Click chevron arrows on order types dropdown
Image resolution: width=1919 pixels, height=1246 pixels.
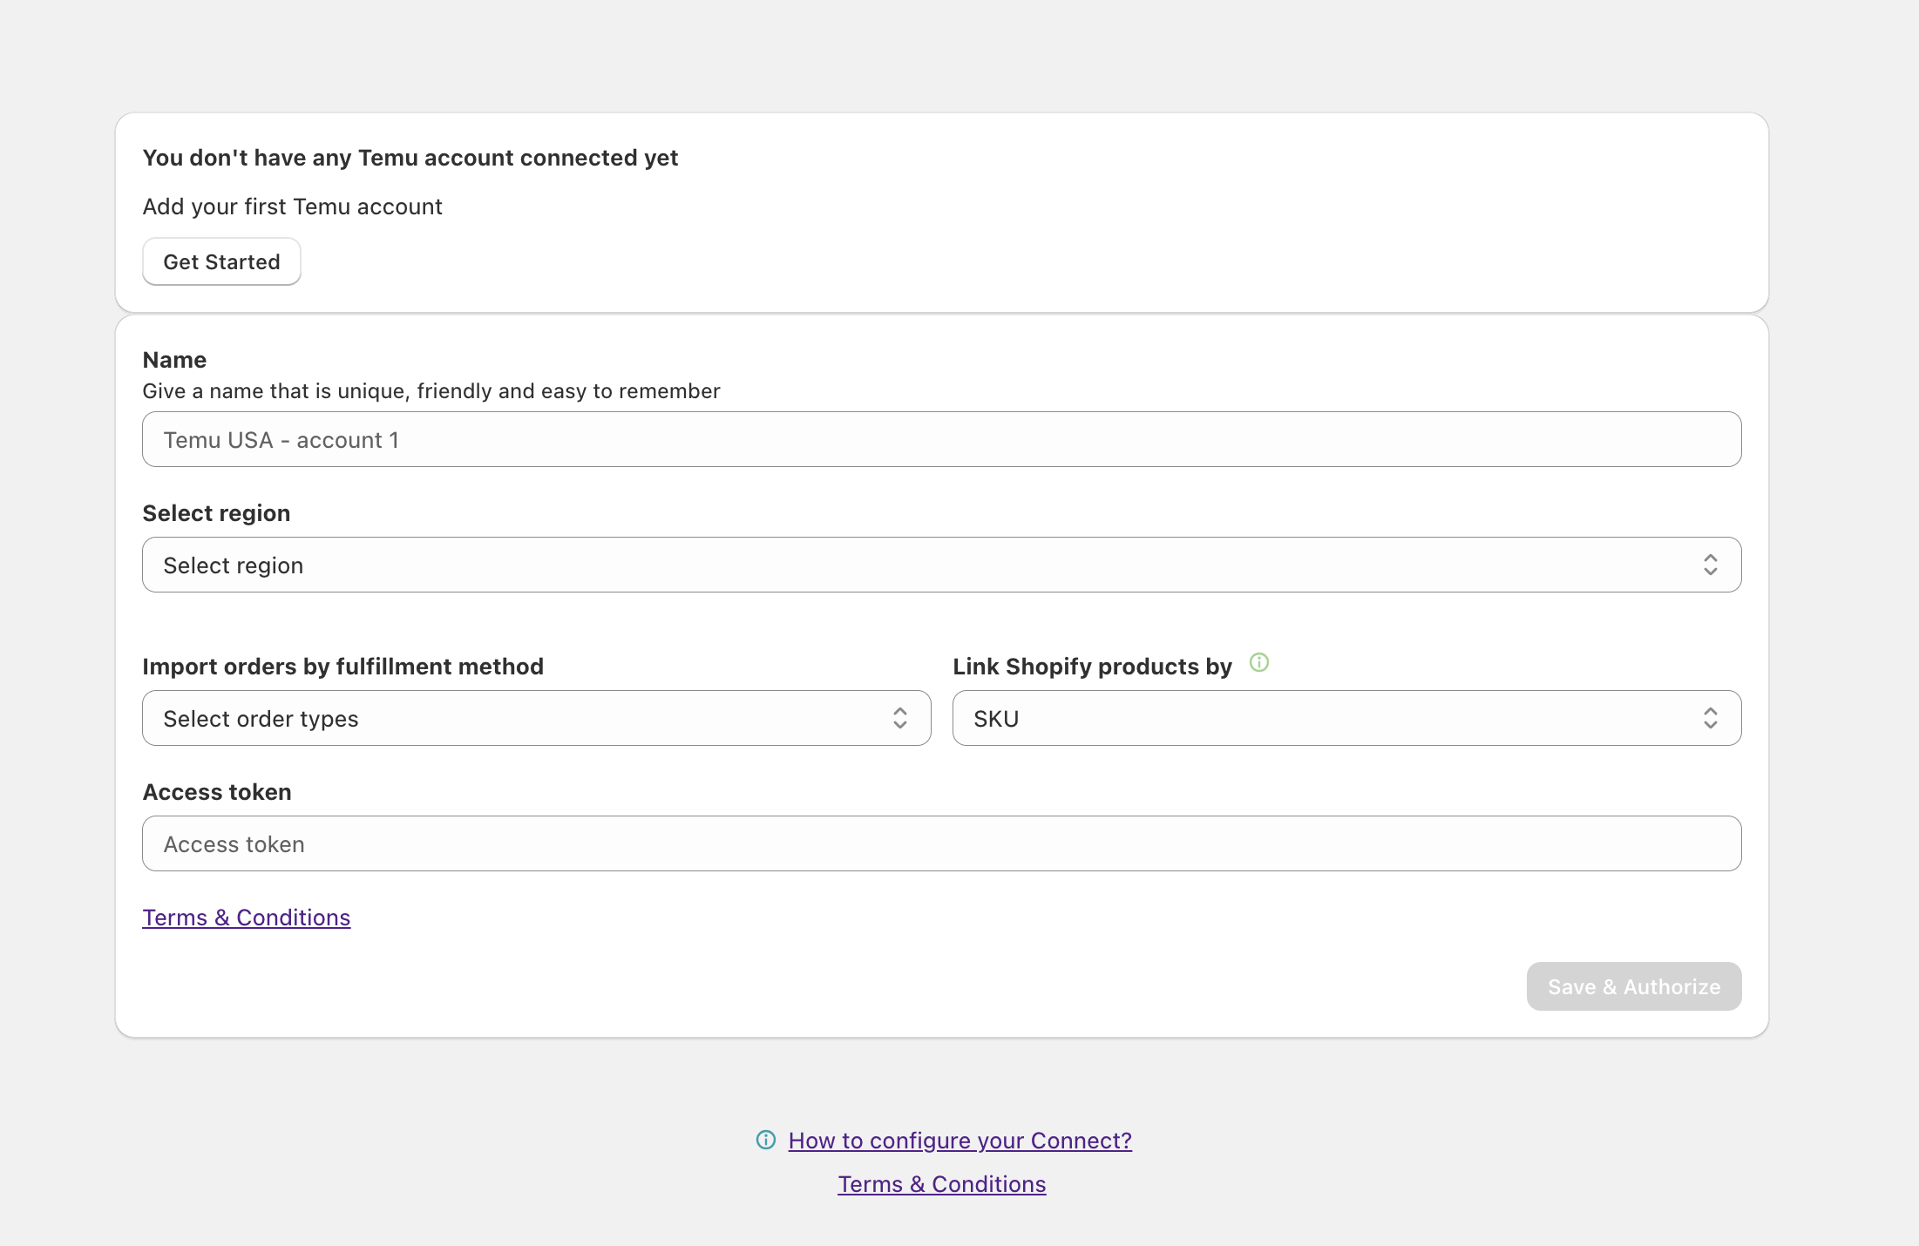click(899, 718)
